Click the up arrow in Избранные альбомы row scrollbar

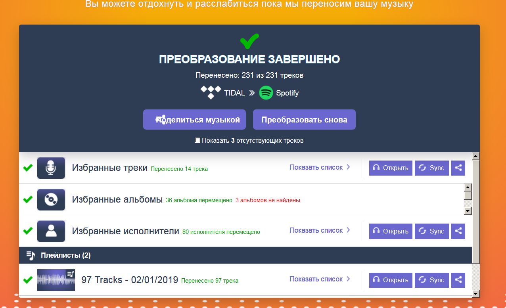tap(468, 187)
